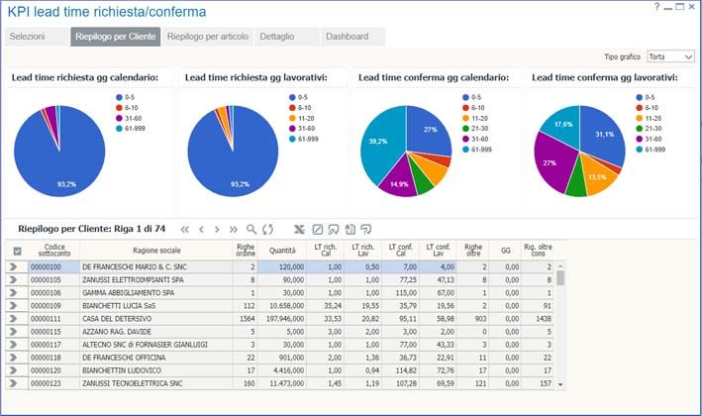Sort by Ragione sociale column header
Screen dimensions: 702x416
click(156, 252)
